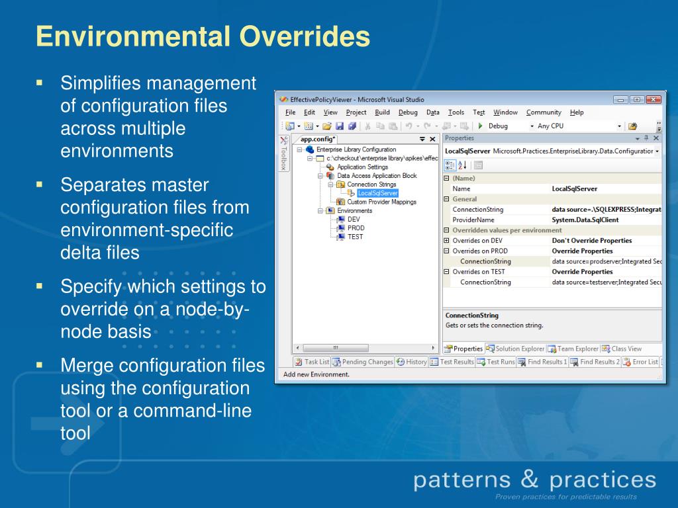
Task: Select the Application Settings tree node
Action: click(362, 167)
